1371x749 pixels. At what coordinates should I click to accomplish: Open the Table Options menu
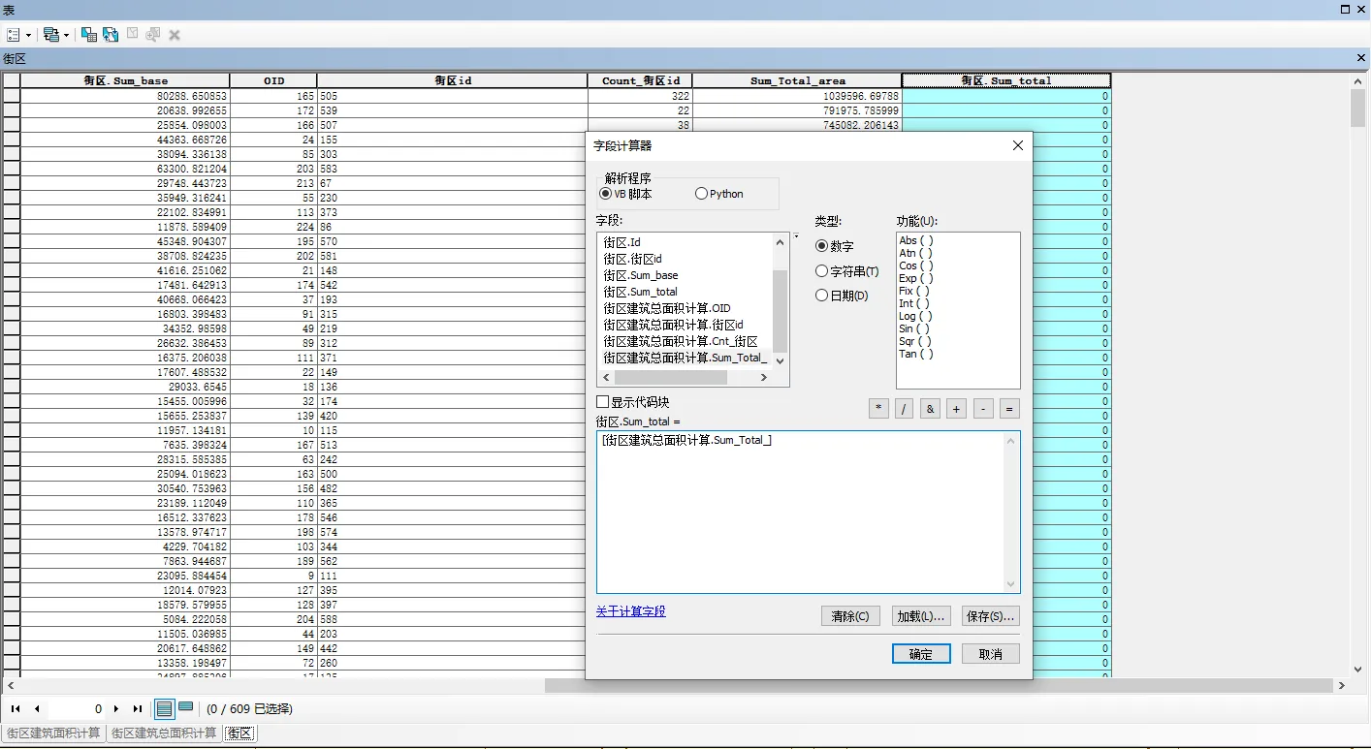point(15,34)
